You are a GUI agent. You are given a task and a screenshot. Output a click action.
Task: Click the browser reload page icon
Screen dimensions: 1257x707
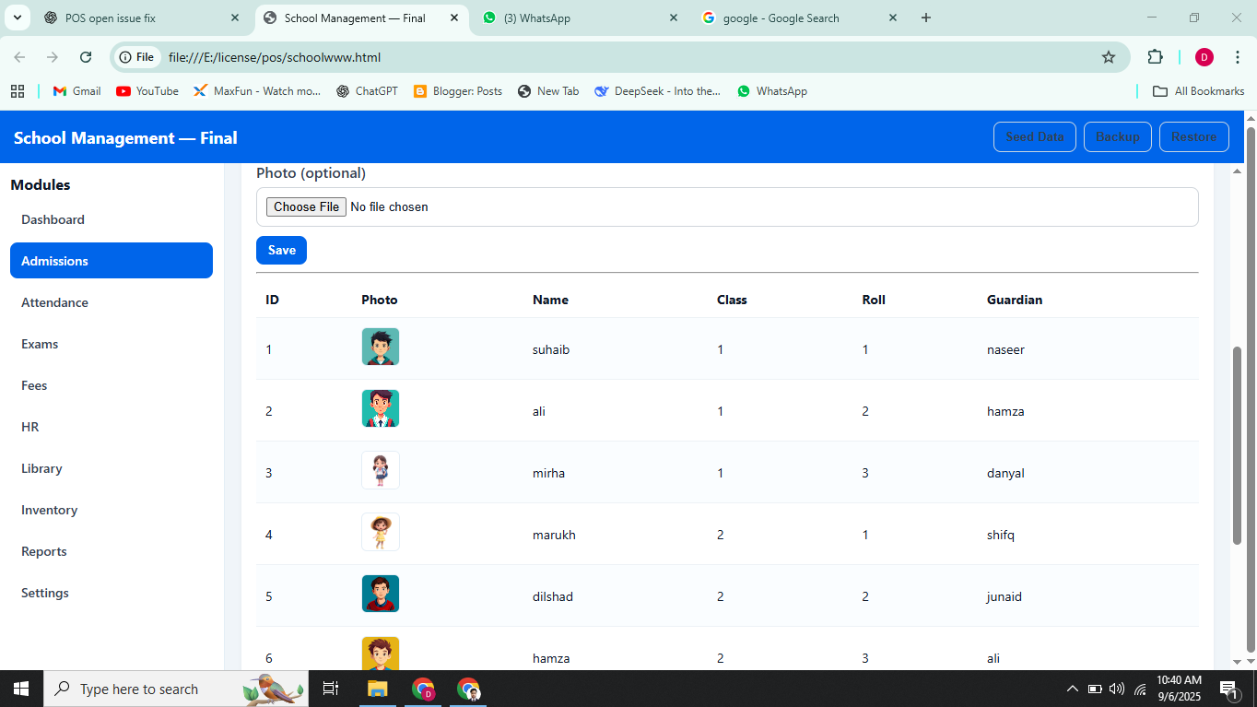(86, 57)
